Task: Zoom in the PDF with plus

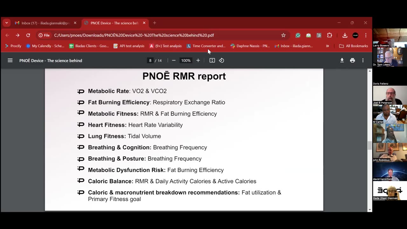Action: (x=198, y=60)
